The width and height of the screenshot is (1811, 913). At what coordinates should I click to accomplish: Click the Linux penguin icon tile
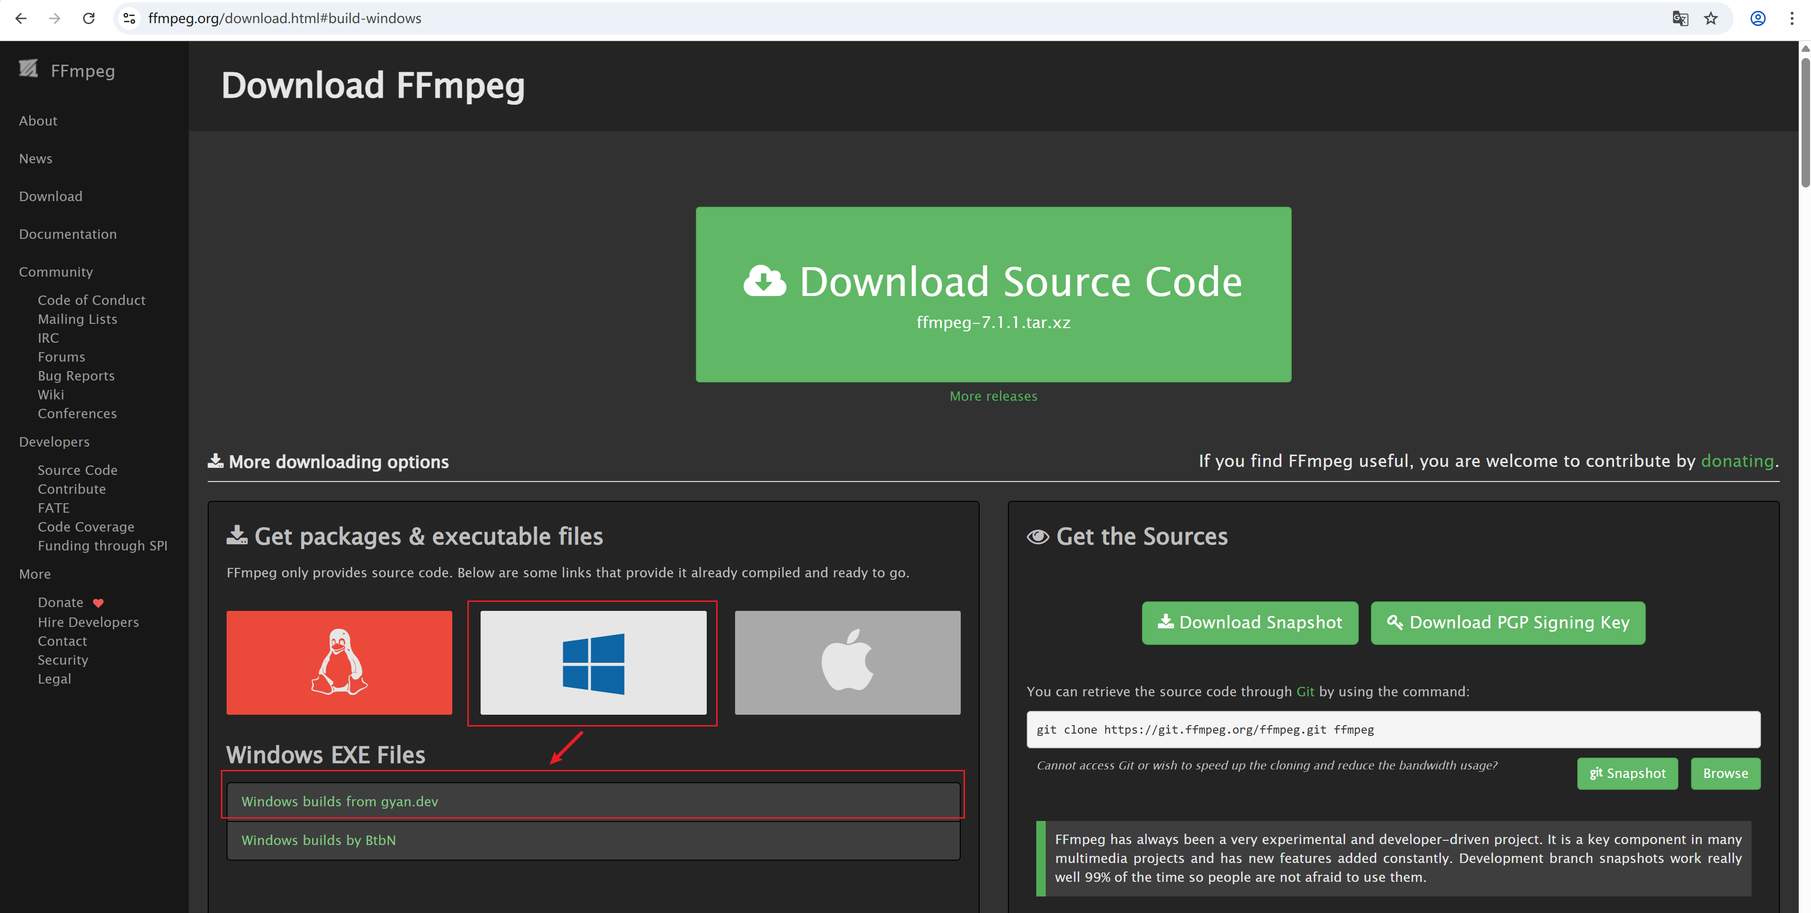(x=339, y=662)
